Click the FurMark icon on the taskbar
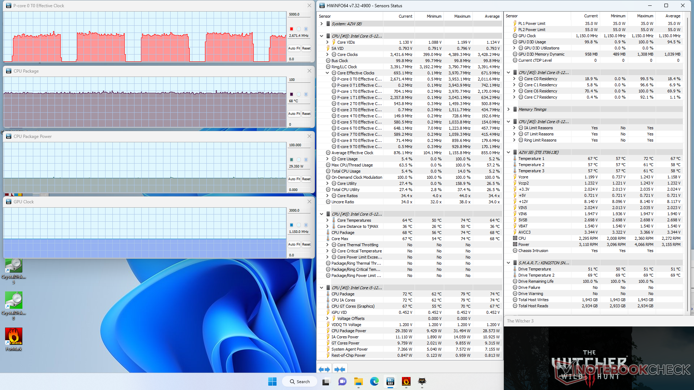694x390 pixels. pos(406,381)
